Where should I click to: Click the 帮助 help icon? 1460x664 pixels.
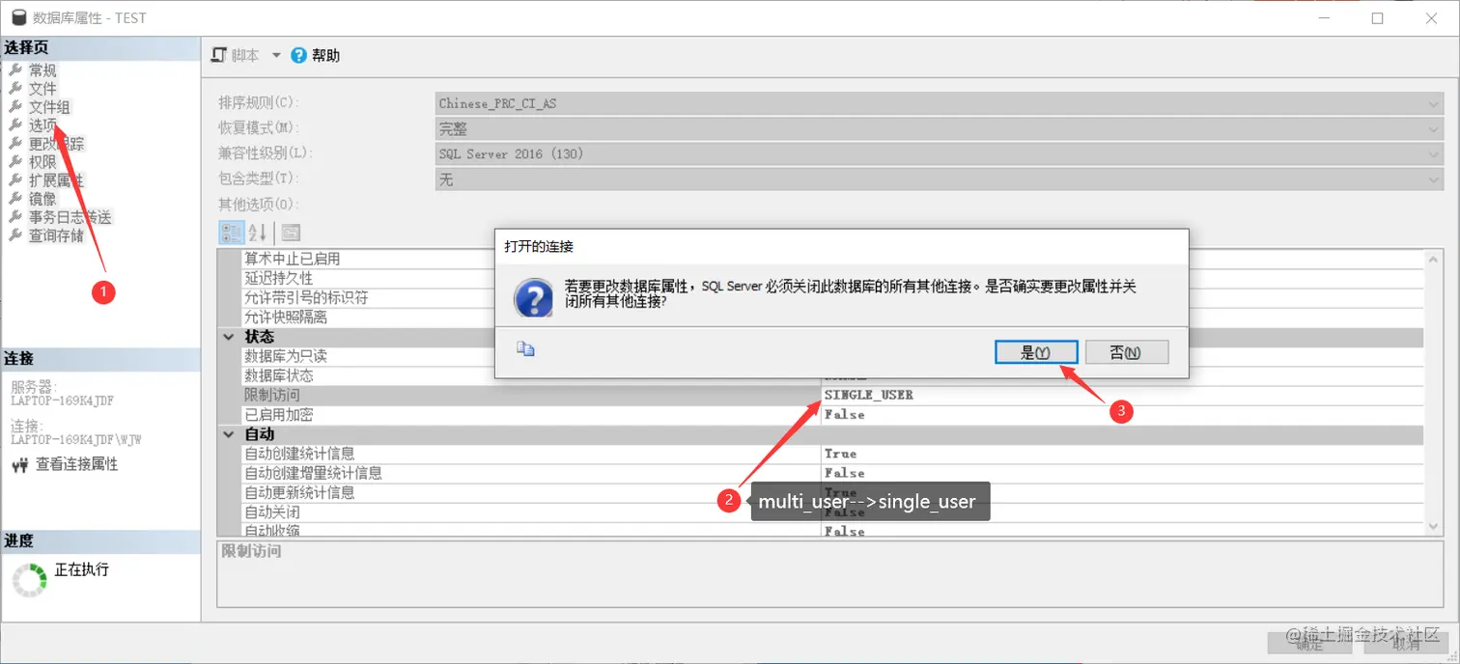click(x=299, y=55)
